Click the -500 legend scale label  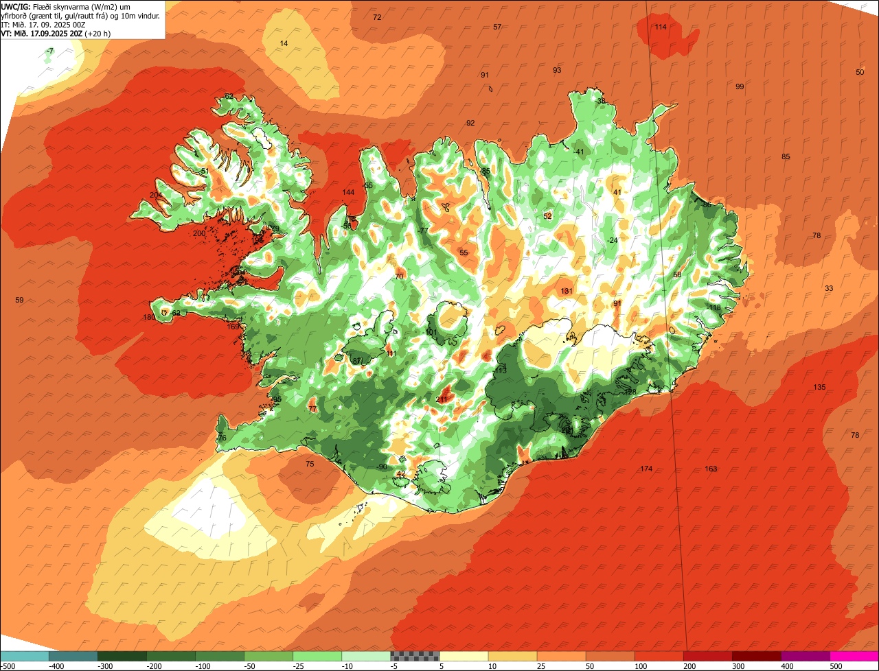click(8, 666)
